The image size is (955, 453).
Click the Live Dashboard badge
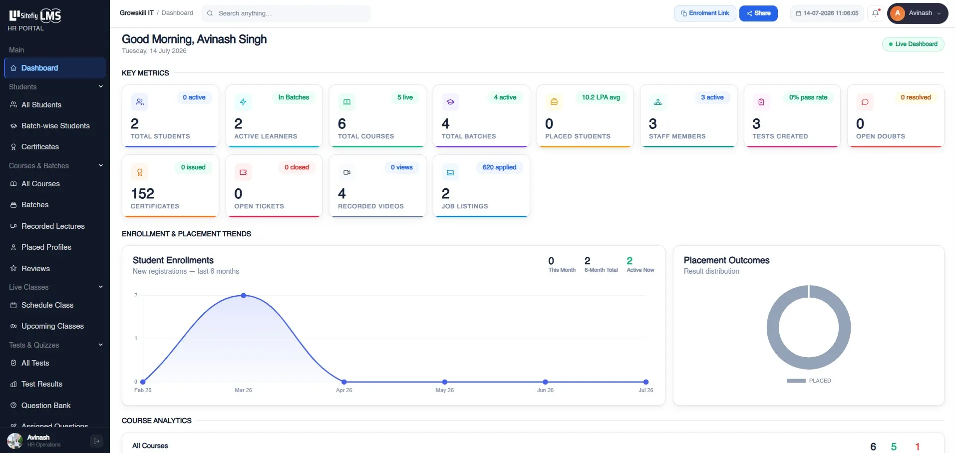pyautogui.click(x=913, y=44)
